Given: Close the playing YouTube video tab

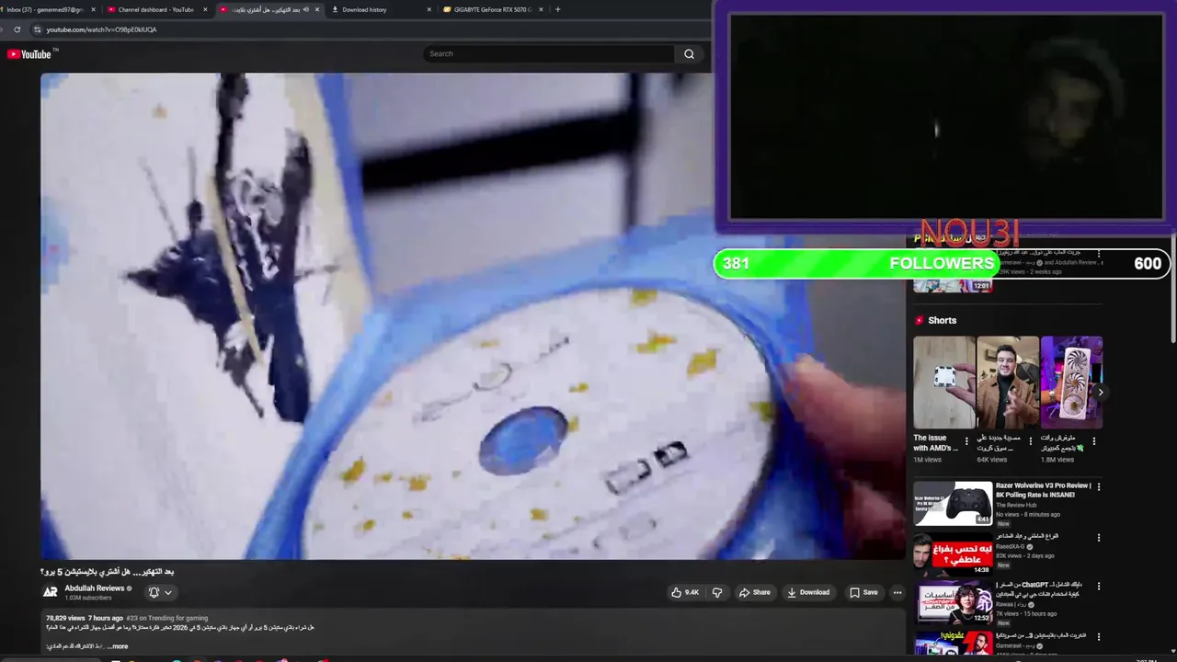Looking at the screenshot, I should tap(317, 9).
